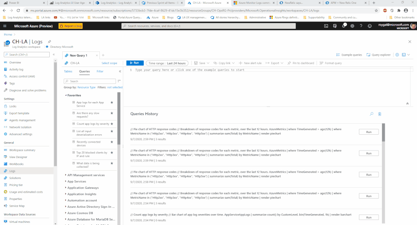Expand Azure Cosmos DB group
The height and width of the screenshot is (225, 417).
click(66, 213)
